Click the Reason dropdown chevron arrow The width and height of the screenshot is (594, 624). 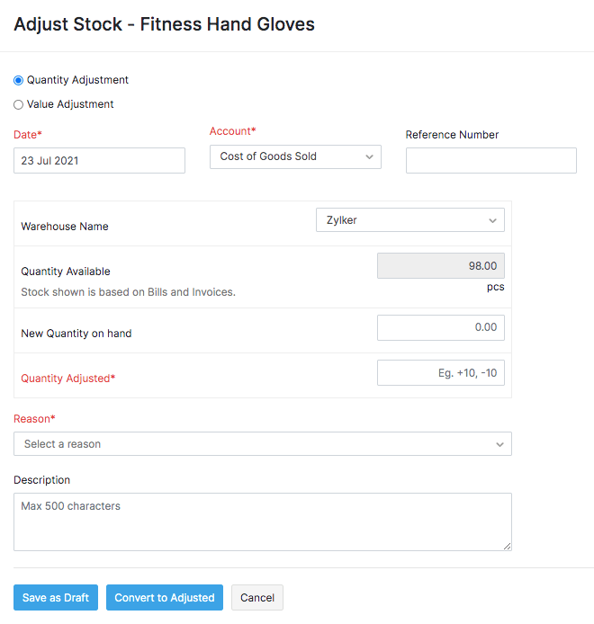499,444
